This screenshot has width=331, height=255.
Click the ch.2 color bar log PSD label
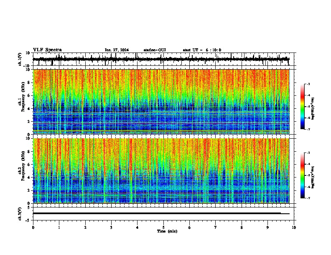[x=313, y=177]
